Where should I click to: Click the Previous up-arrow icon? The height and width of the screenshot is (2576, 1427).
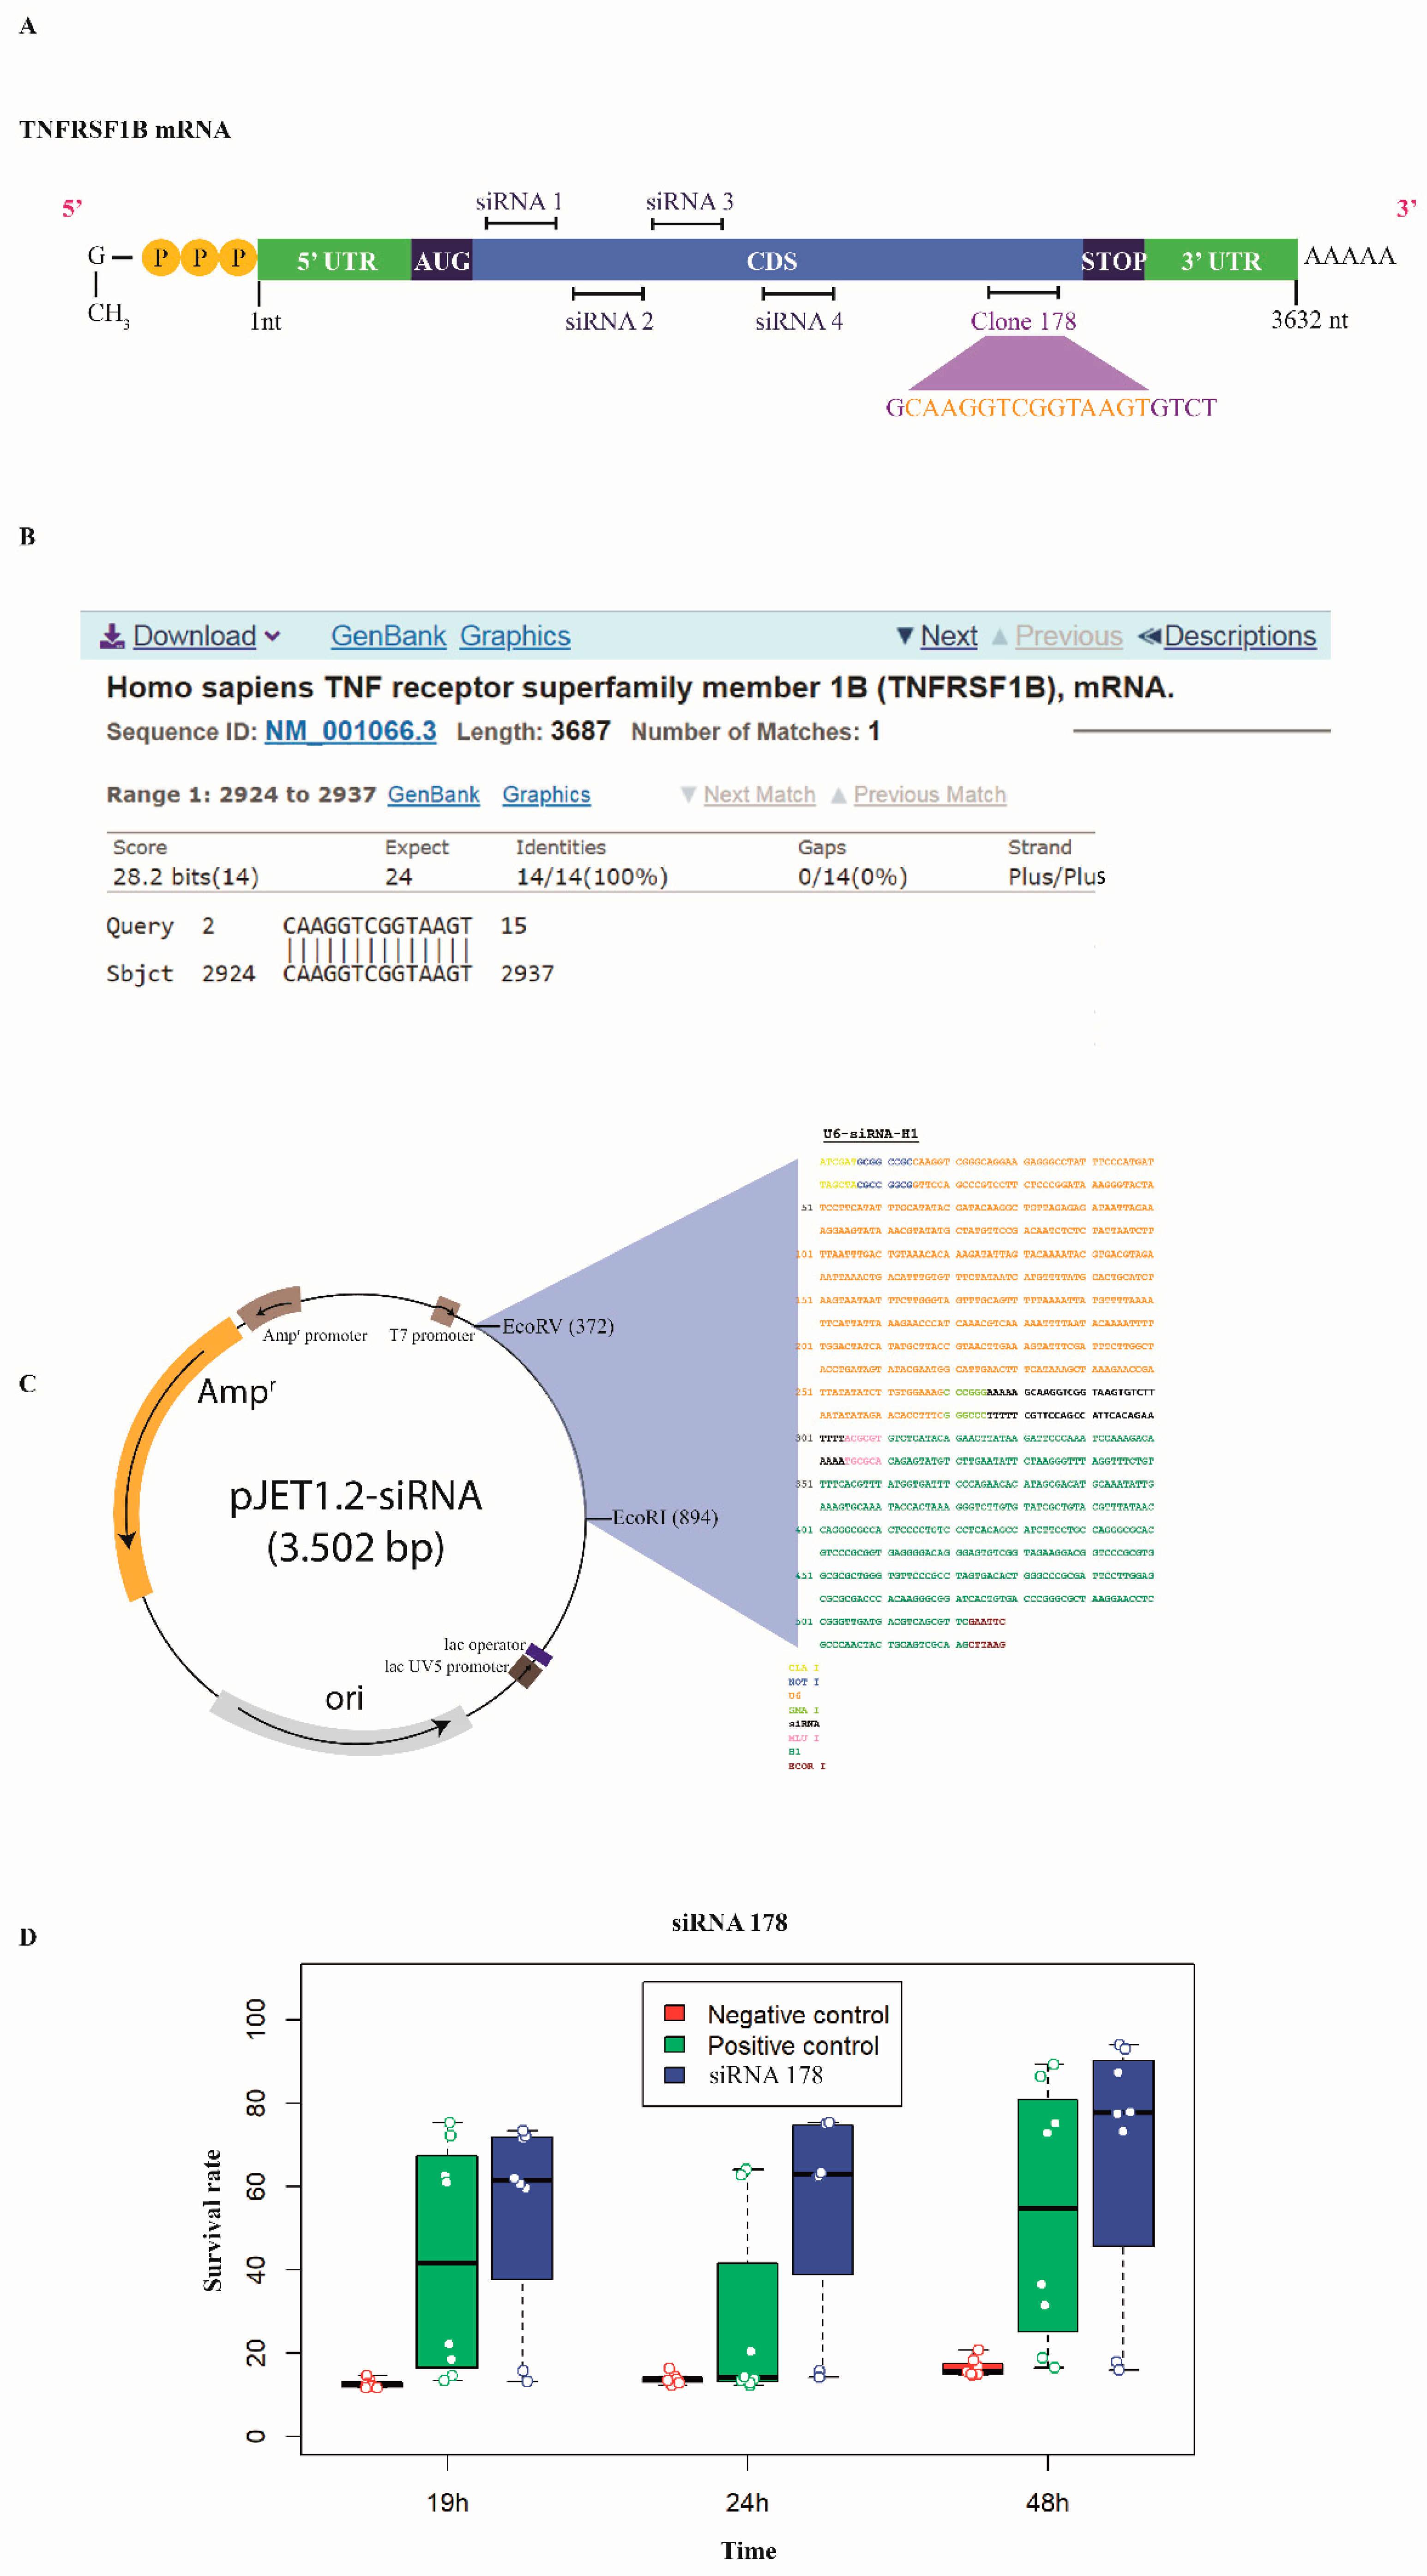[998, 637]
